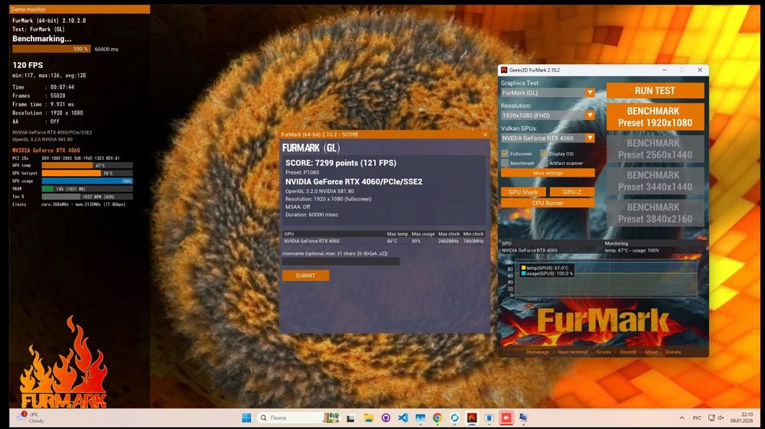Show hidden system tray icons
The height and width of the screenshot is (429, 765).
coord(682,418)
